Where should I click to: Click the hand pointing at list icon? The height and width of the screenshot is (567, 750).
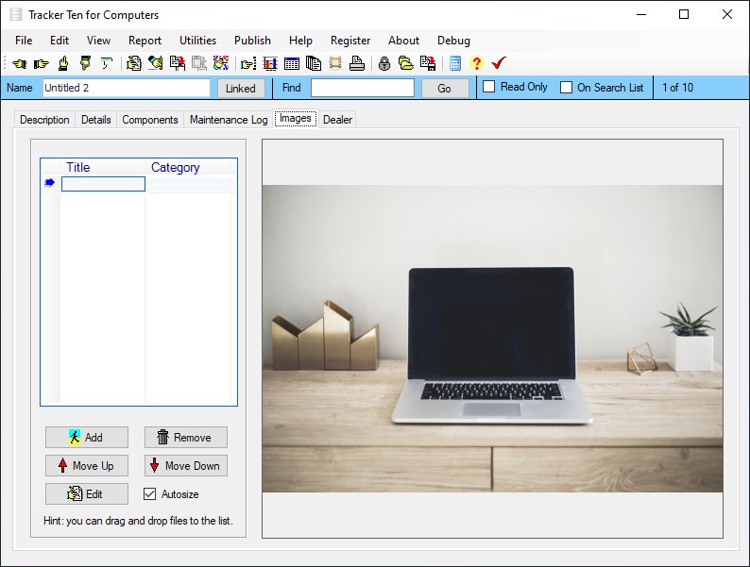click(x=248, y=63)
